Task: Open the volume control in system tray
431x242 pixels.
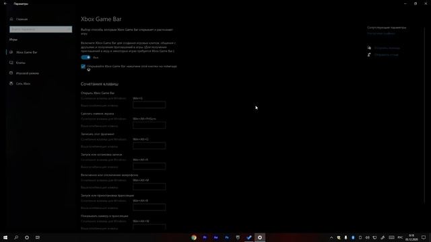Action: [368, 237]
